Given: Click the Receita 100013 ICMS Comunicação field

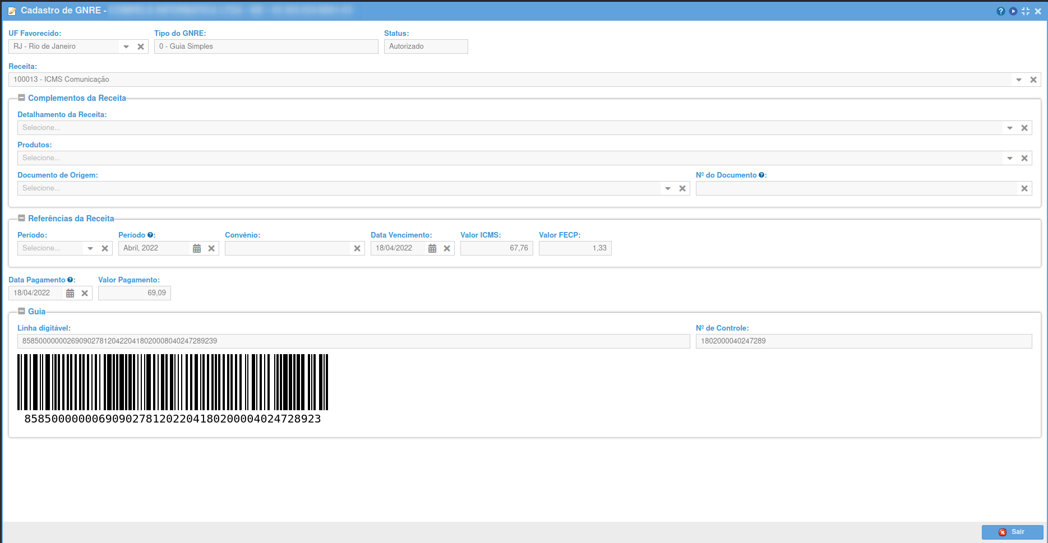Looking at the screenshot, I should coord(510,80).
